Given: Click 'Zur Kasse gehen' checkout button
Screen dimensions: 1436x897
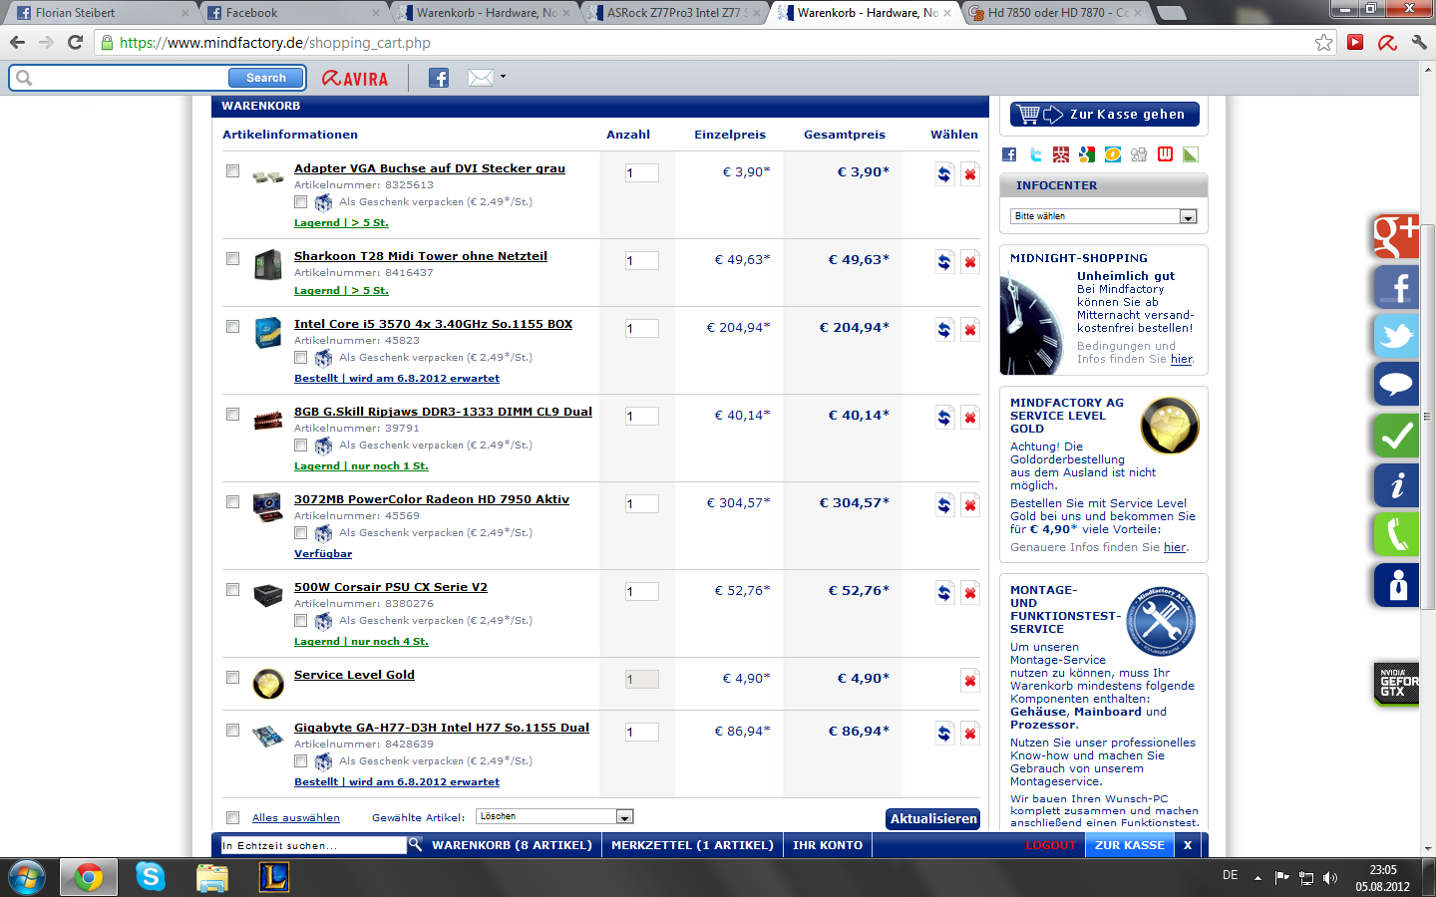Looking at the screenshot, I should pos(1105,115).
